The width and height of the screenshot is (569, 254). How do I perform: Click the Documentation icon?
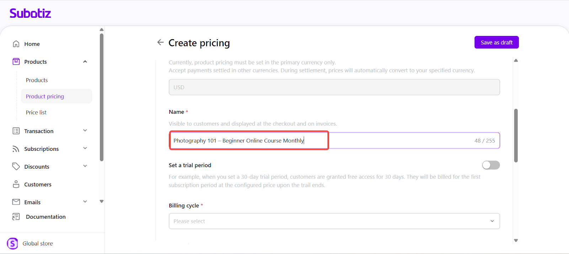point(16,217)
